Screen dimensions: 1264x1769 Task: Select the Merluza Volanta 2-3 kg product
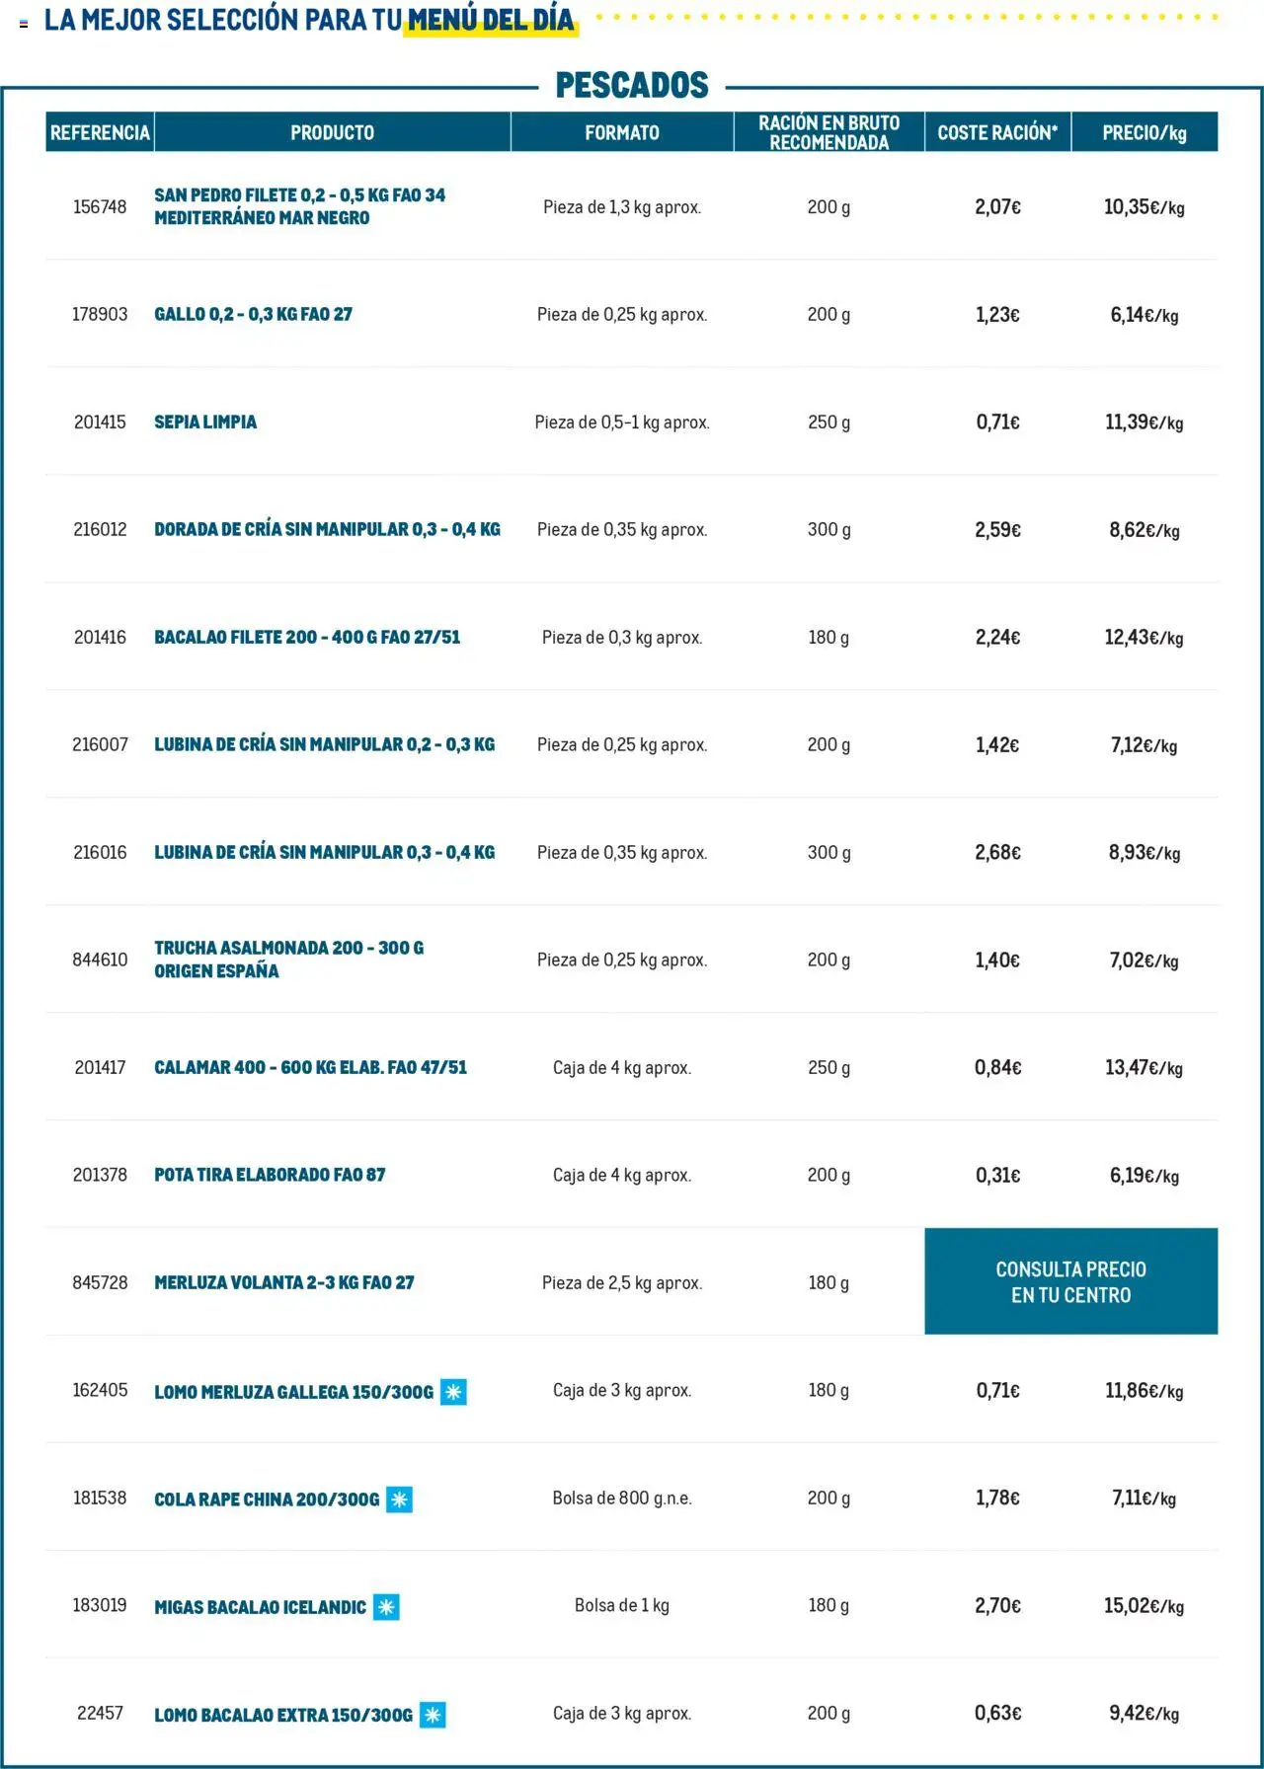click(283, 1282)
